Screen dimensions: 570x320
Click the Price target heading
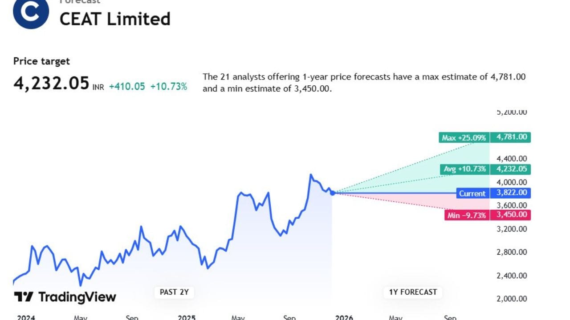pyautogui.click(x=41, y=61)
